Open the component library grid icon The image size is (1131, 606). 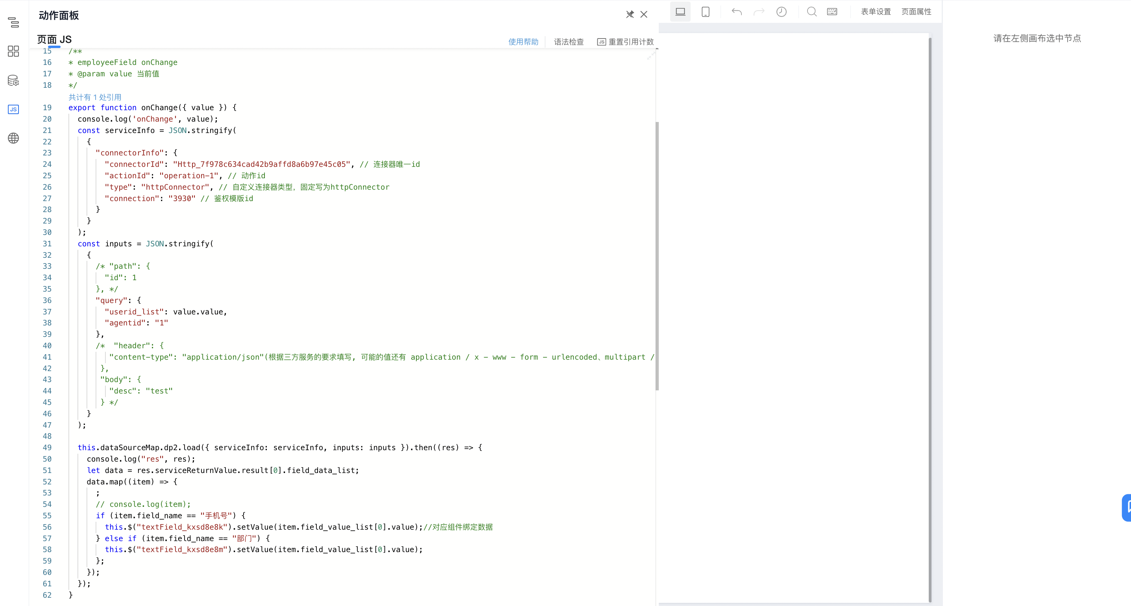click(14, 52)
